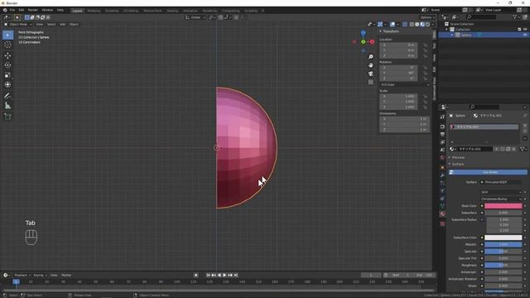Switch to wireframe viewport shading
This screenshot has height=298, width=530.
(412, 24)
